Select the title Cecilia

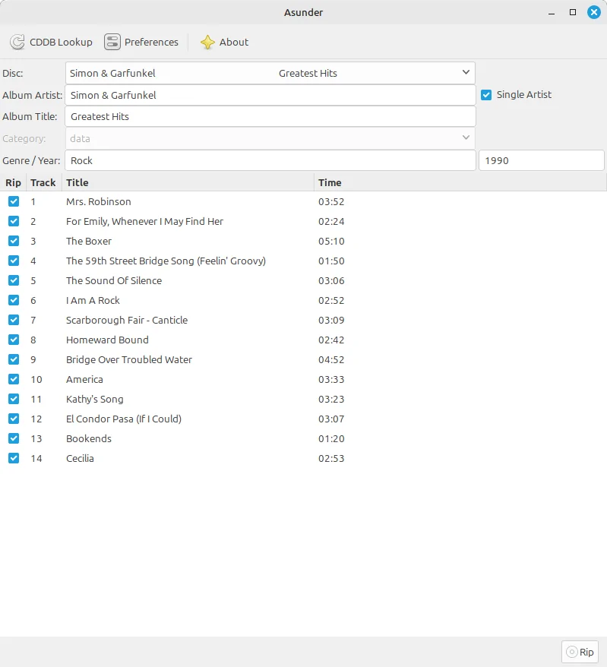click(80, 459)
